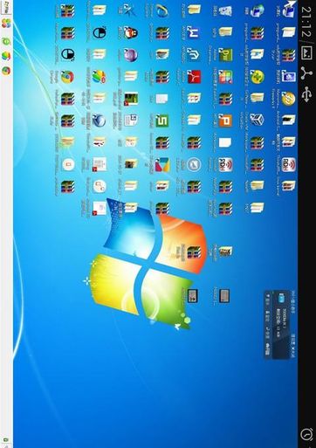Image resolution: width=316 pixels, height=448 pixels.
Task: Tap the picture notification icon in status bar
Action: pyautogui.click(x=306, y=53)
